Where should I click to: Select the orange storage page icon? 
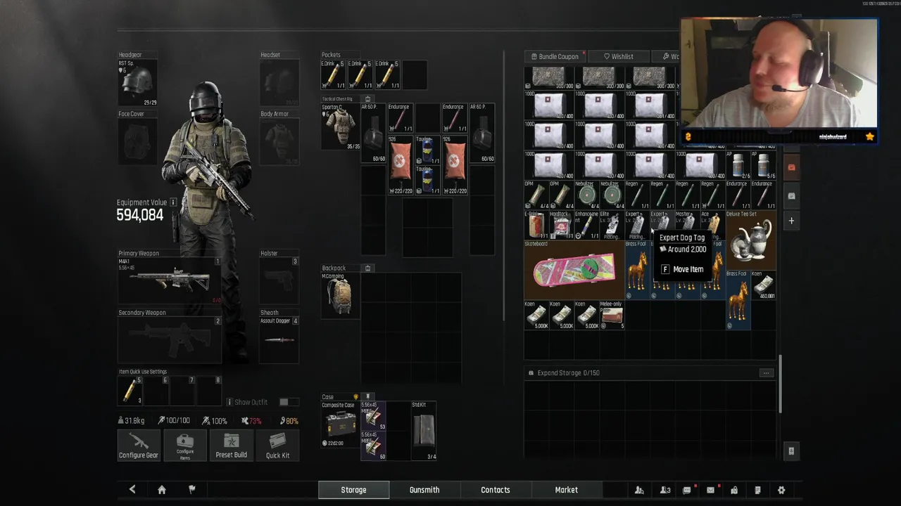[x=791, y=167]
